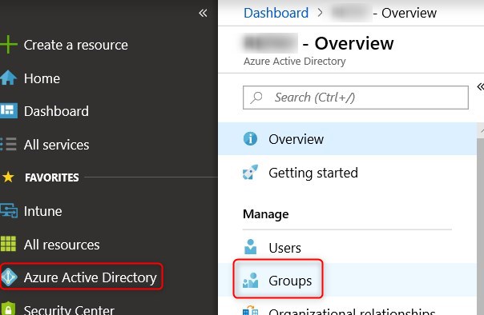
Task: Open Create a resource label
Action: (x=75, y=45)
